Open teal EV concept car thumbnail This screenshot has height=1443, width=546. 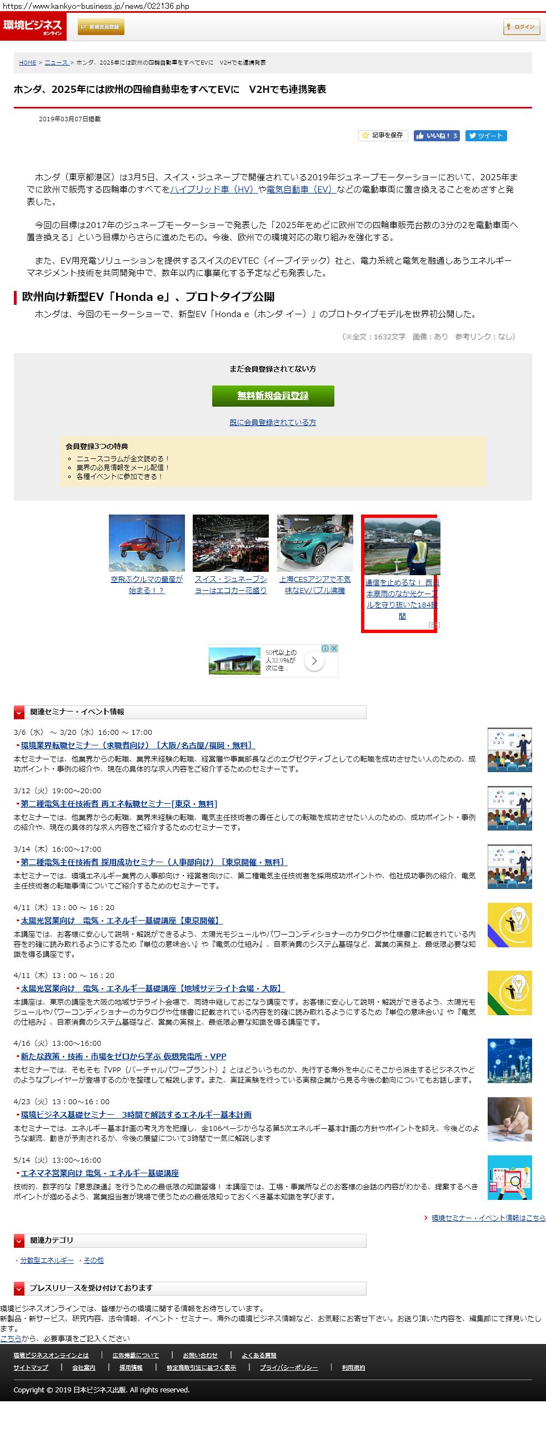(x=315, y=543)
